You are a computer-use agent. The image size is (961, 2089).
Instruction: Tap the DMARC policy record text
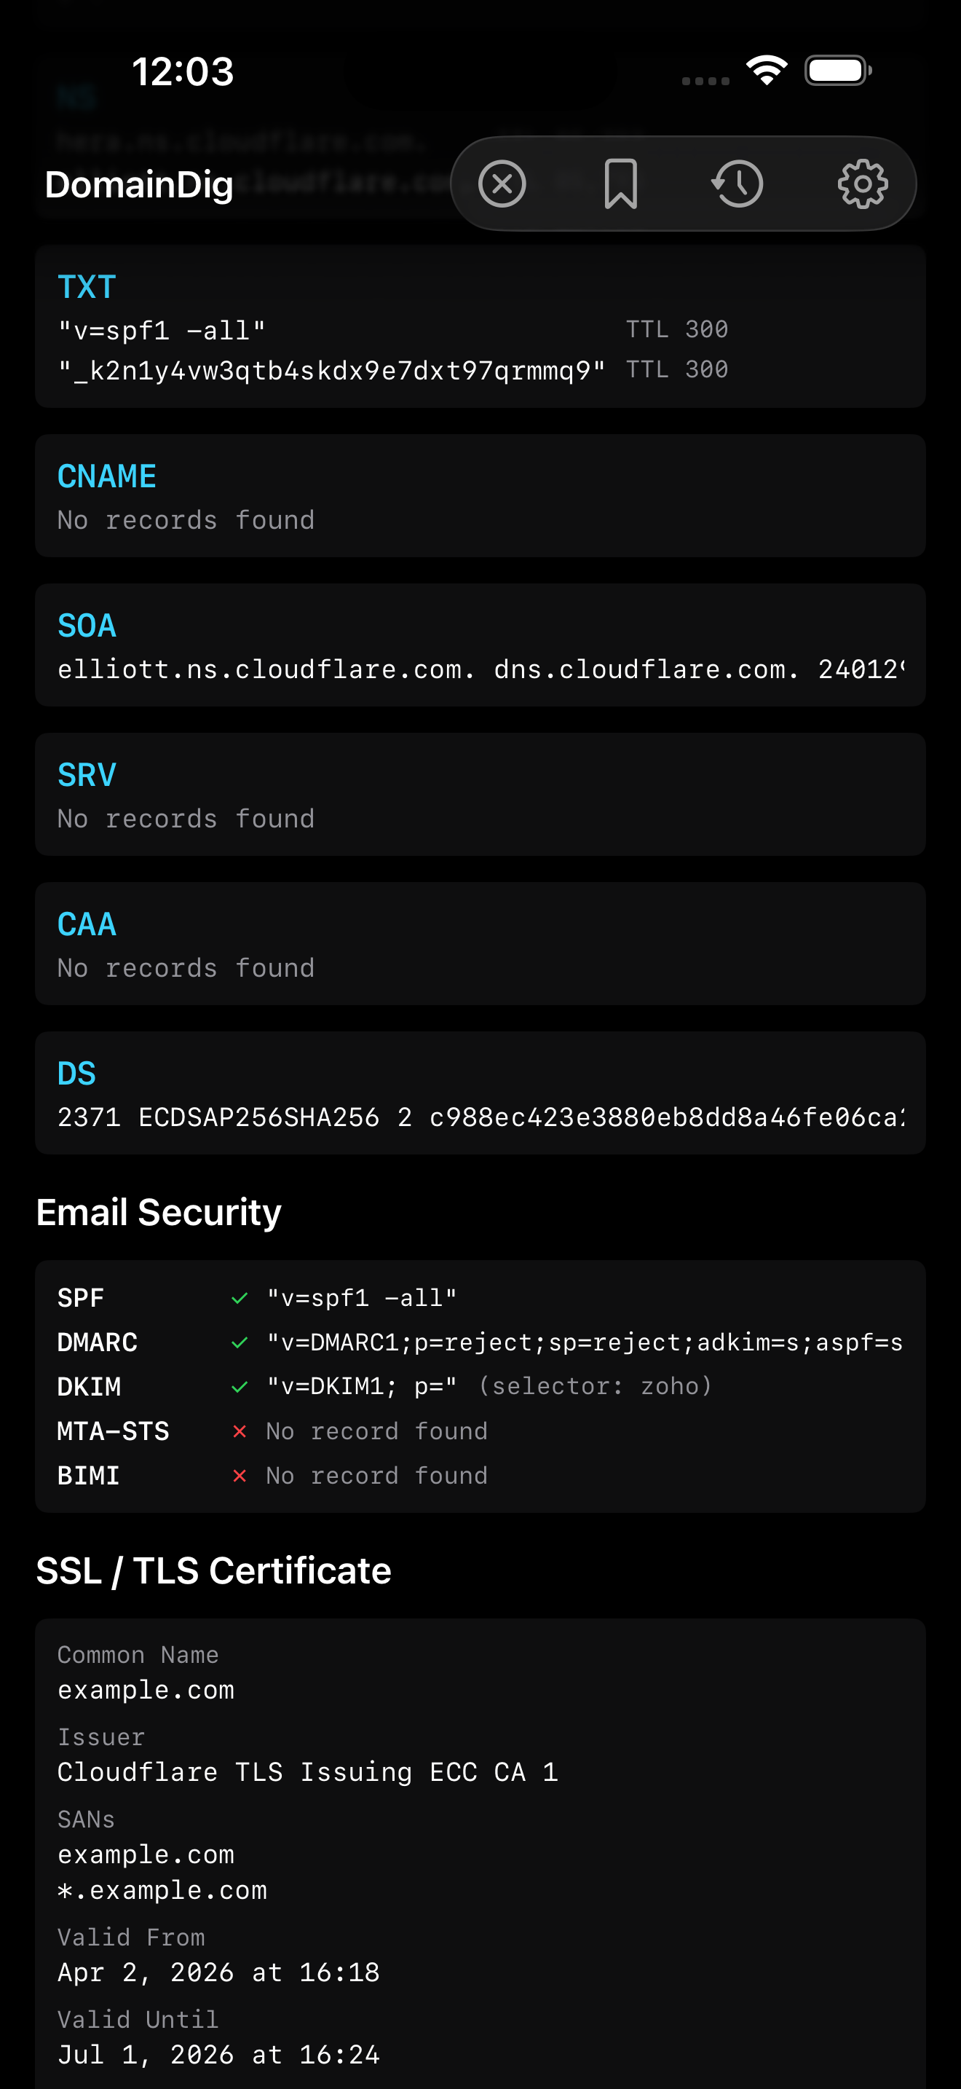point(584,1343)
